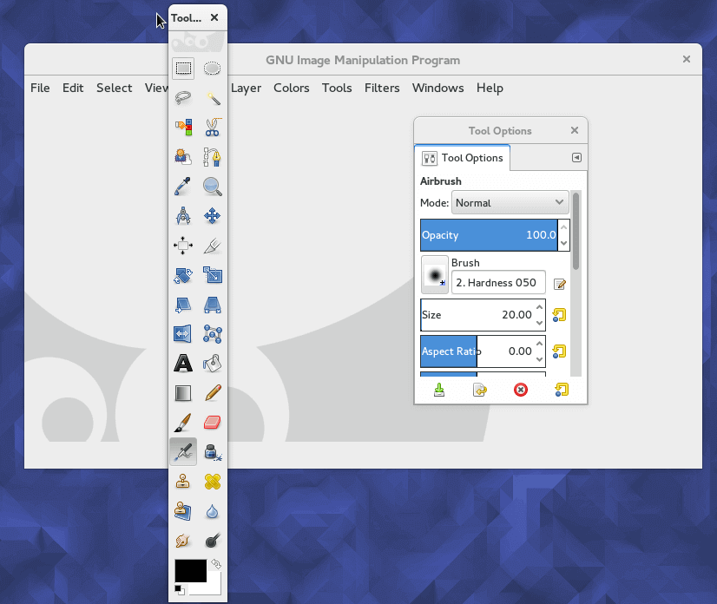Select the Dodge/Burn tool
This screenshot has height=604, width=717.
[212, 541]
